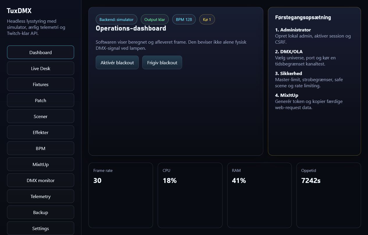
Task: Open the Fixtures section
Action: point(40,84)
